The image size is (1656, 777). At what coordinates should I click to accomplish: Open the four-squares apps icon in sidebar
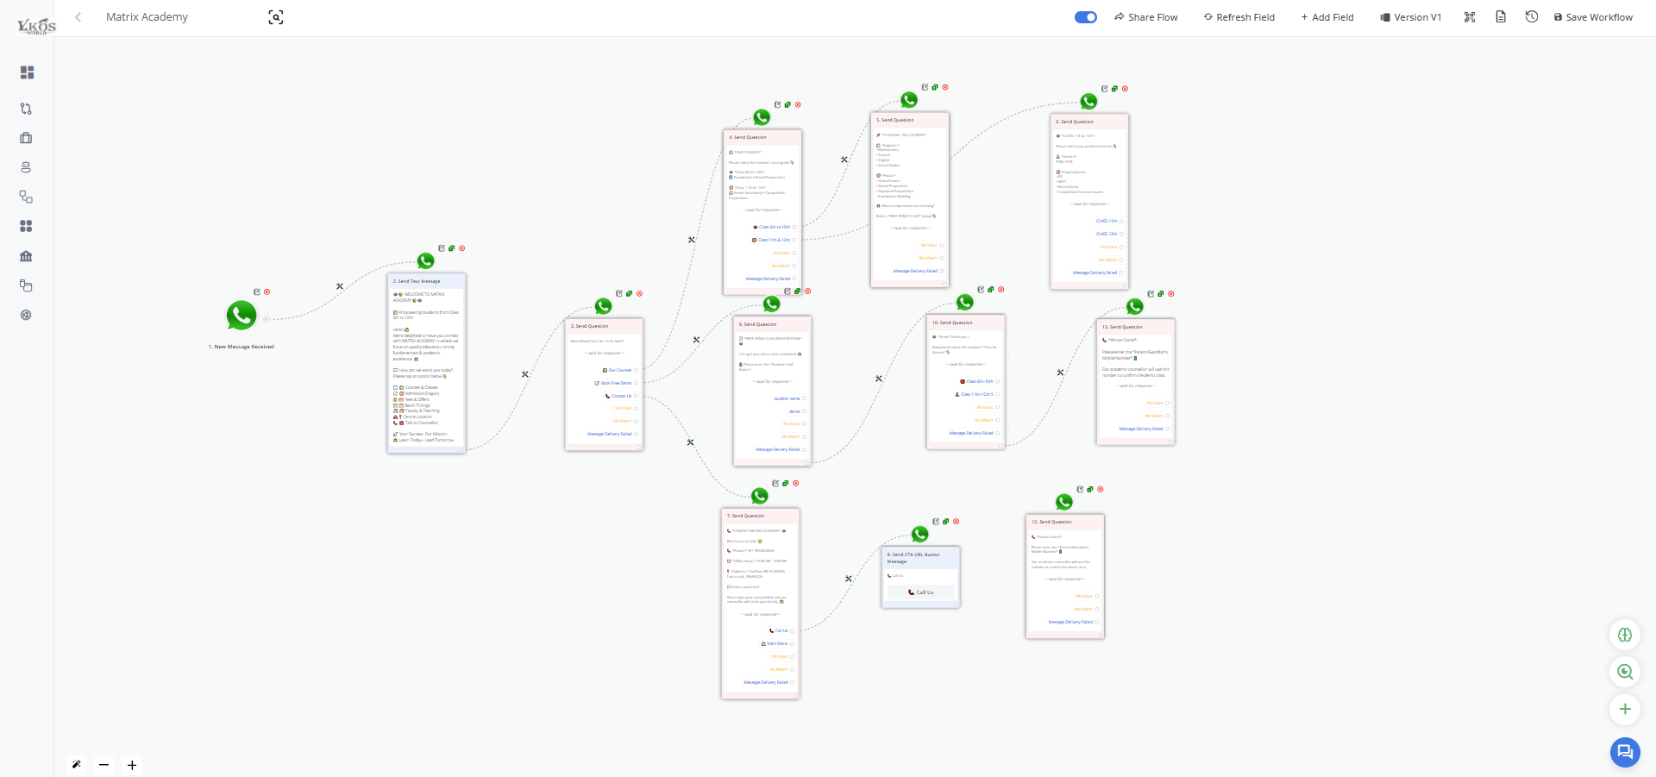[26, 226]
